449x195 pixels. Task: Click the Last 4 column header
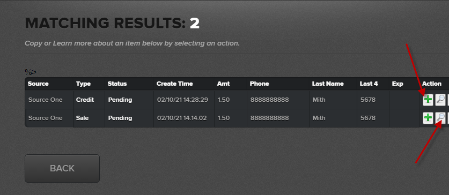[x=369, y=84]
